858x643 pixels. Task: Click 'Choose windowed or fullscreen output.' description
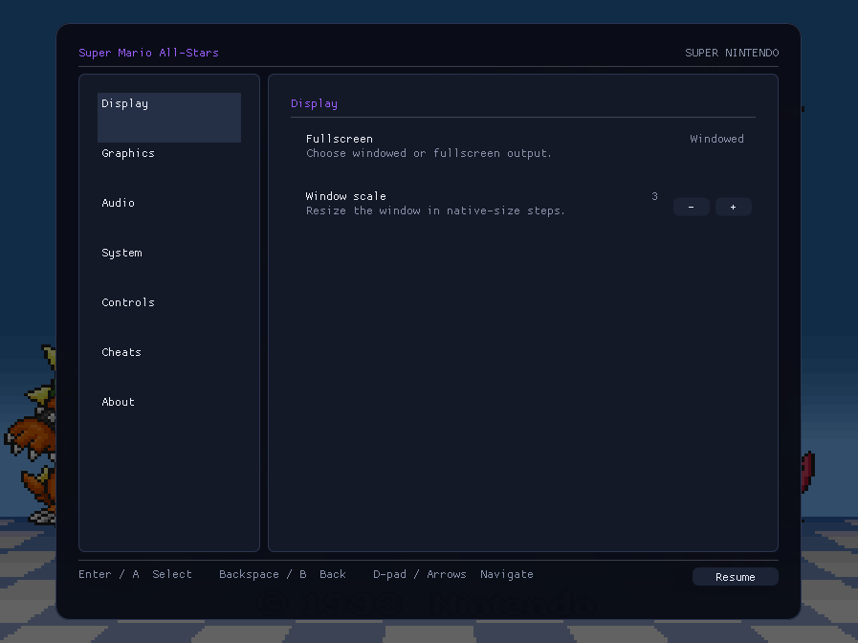429,153
